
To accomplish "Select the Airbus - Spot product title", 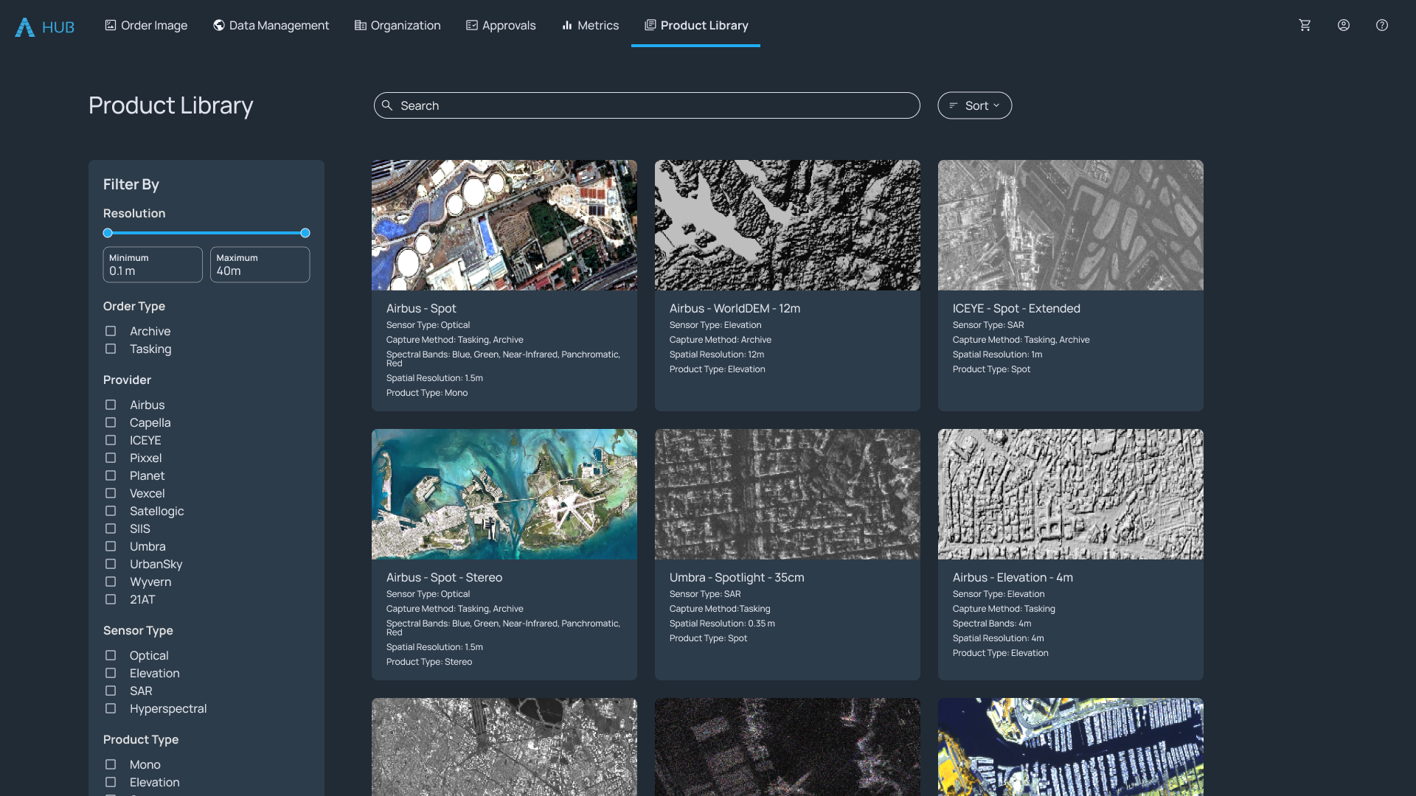I will pos(421,308).
